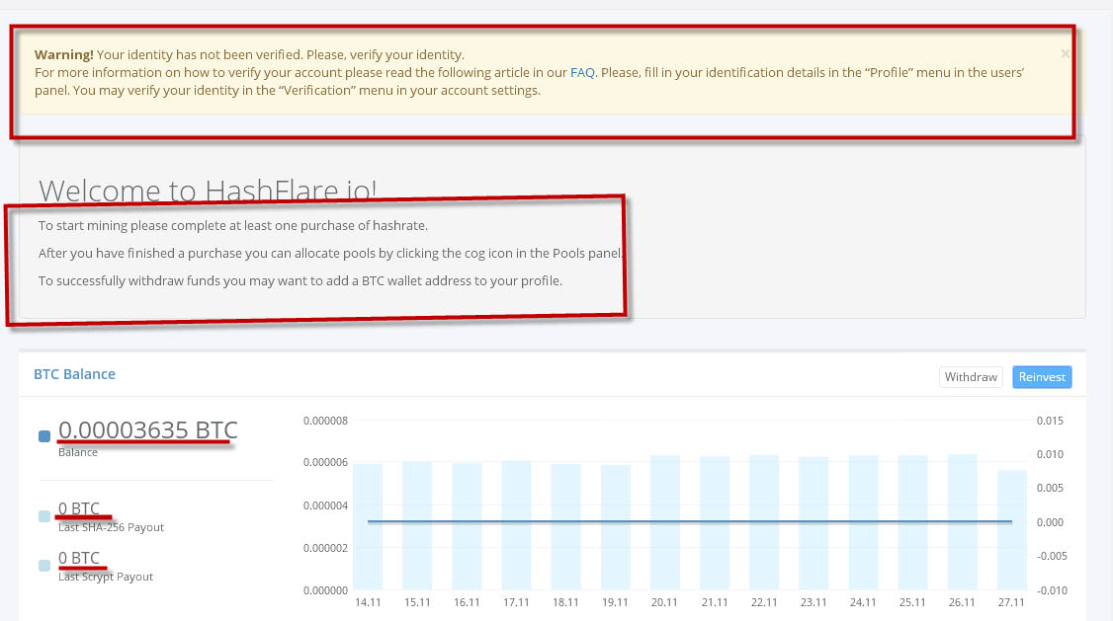Click the chart bar for 15.11
The width and height of the screenshot is (1113, 621).
(x=417, y=525)
